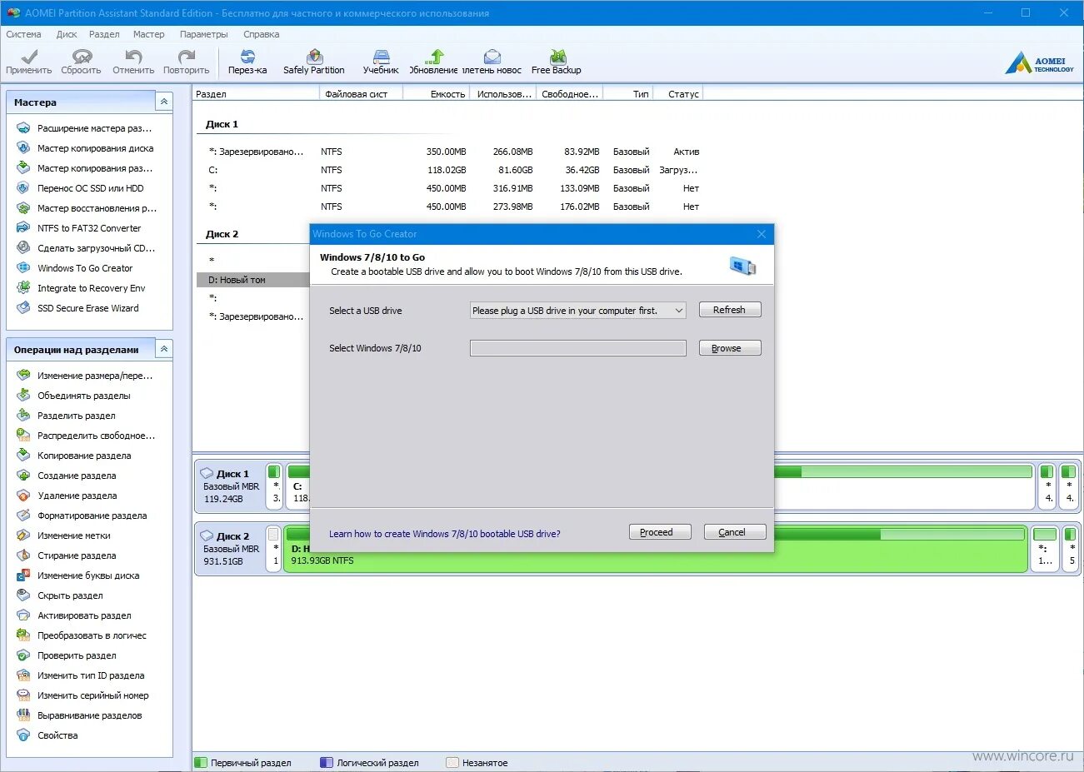This screenshot has height=772, width=1084.
Task: Open the Tutorial (Учебник) toolbar icon
Action: (x=381, y=62)
